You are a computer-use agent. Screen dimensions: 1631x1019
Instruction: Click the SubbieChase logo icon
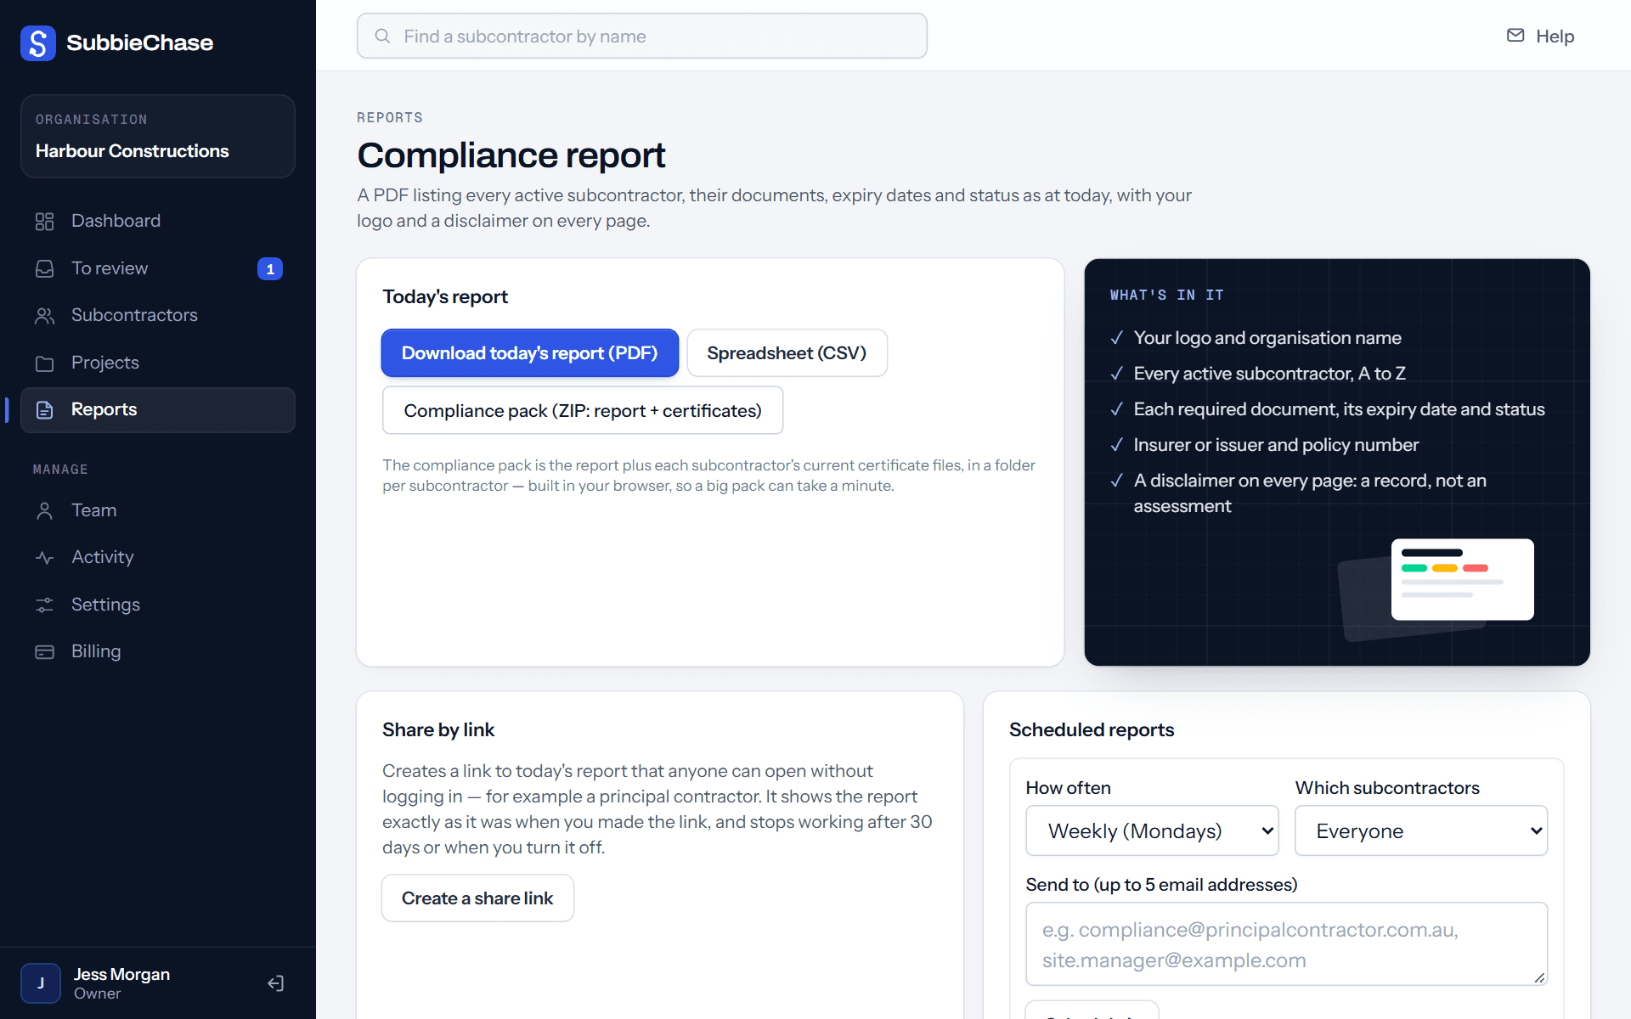pyautogui.click(x=38, y=42)
